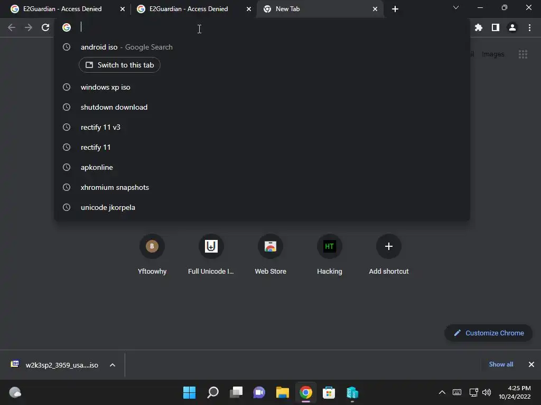Open the Chrome profile avatar menu

pyautogui.click(x=512, y=27)
